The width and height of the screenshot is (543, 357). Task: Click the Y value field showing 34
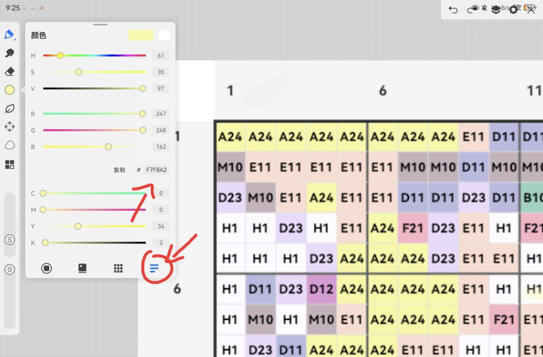161,226
